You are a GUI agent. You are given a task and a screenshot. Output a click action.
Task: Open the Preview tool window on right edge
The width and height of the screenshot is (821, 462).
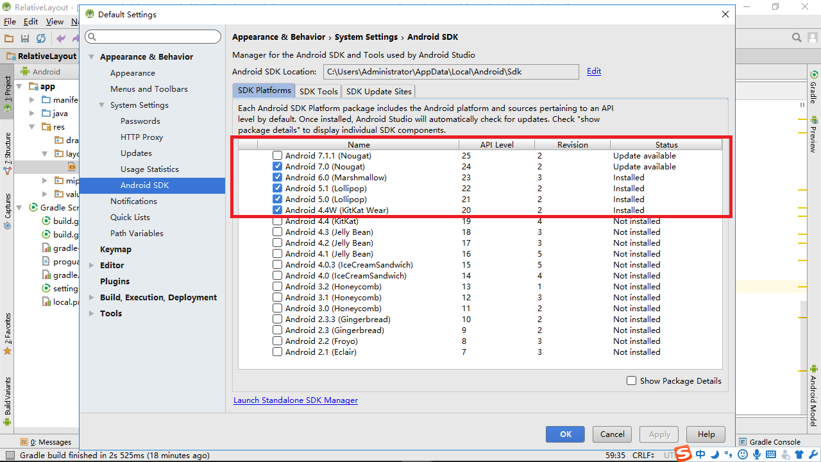[x=813, y=133]
